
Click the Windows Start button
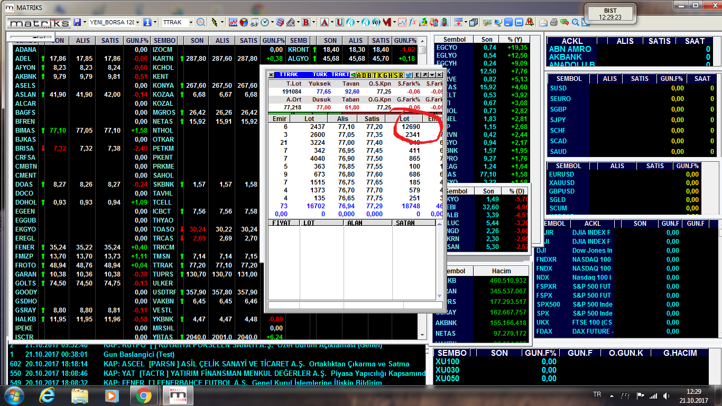(14, 395)
